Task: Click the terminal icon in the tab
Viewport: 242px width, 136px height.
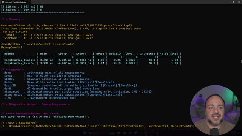Action: tap(3, 2)
